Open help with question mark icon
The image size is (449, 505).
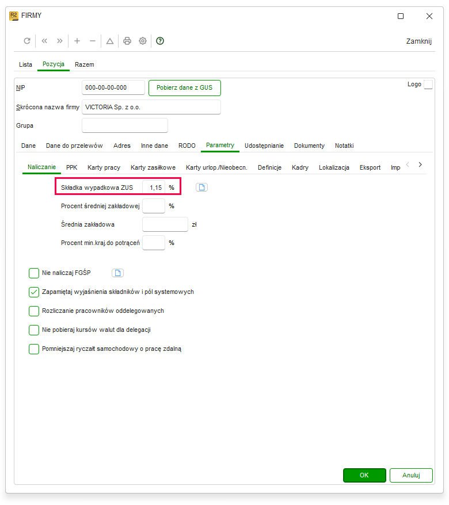coord(160,41)
